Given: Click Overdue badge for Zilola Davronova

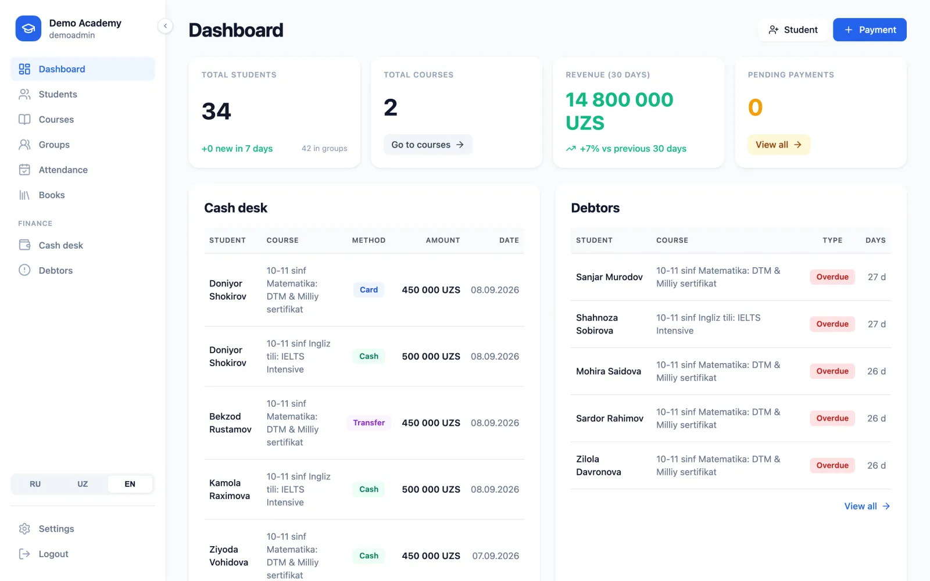Looking at the screenshot, I should (x=832, y=465).
